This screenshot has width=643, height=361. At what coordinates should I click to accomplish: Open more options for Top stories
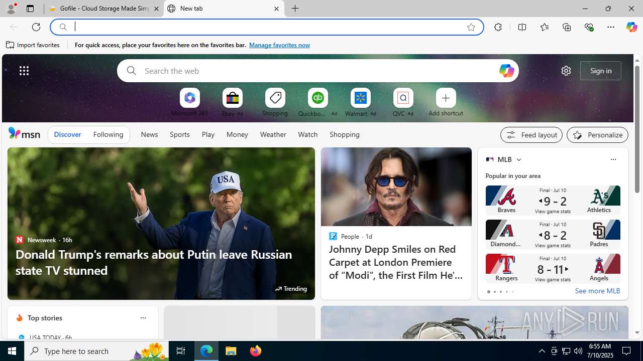143,318
